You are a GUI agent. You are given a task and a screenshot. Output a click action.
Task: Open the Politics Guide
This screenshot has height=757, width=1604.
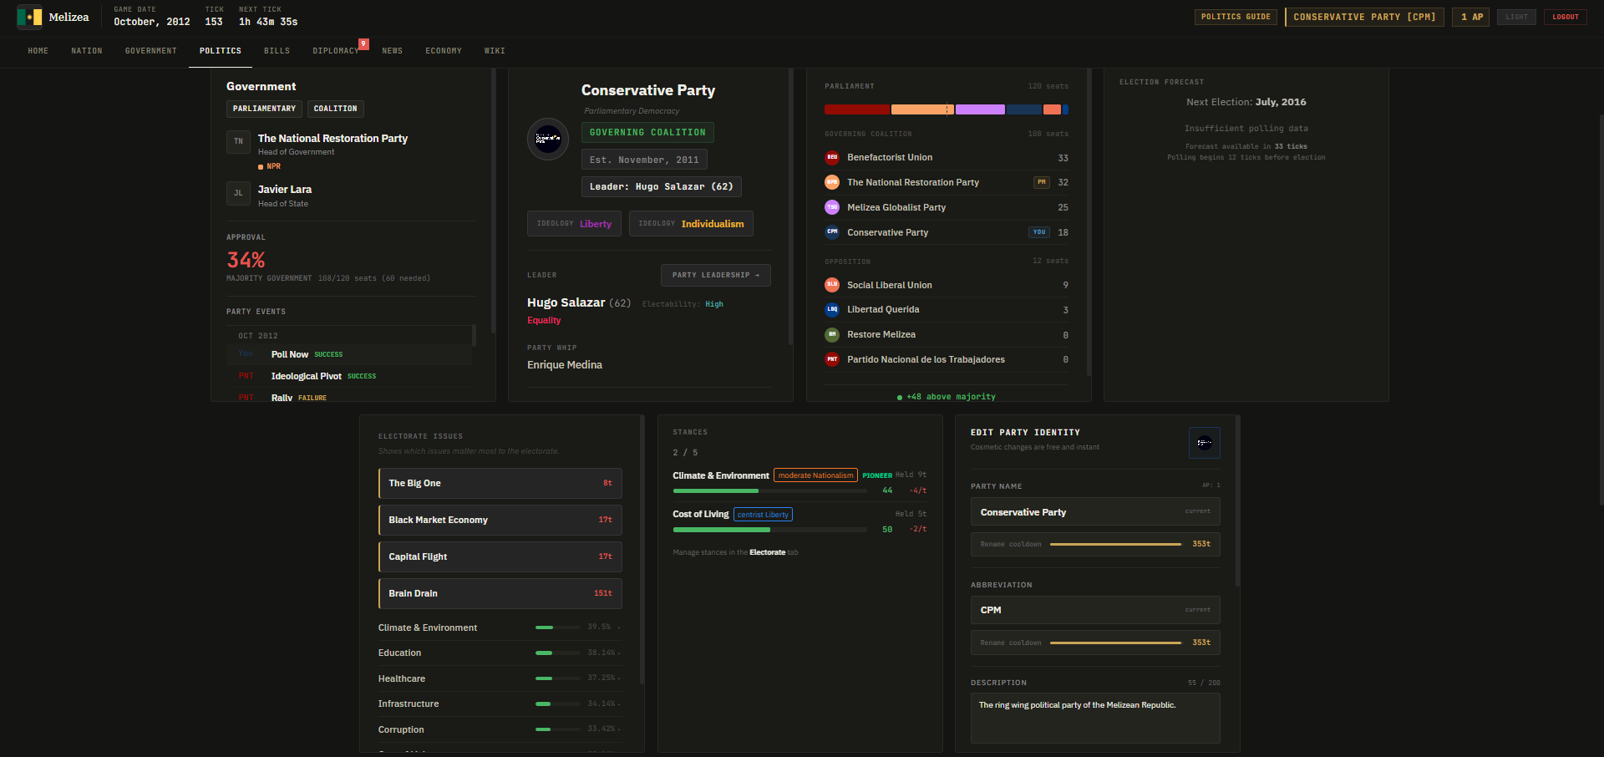click(1235, 17)
